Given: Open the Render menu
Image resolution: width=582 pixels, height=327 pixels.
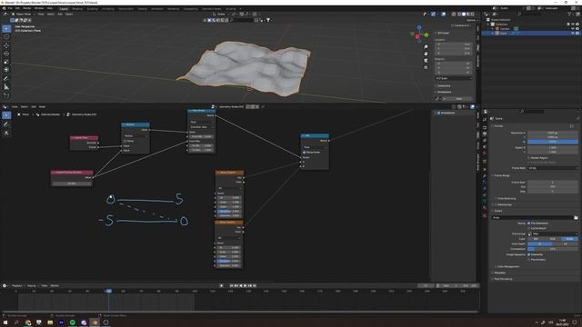Looking at the screenshot, I should (x=27, y=8).
